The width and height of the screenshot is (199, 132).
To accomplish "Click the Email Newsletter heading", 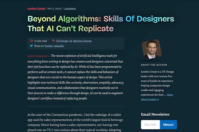I will [155, 114].
